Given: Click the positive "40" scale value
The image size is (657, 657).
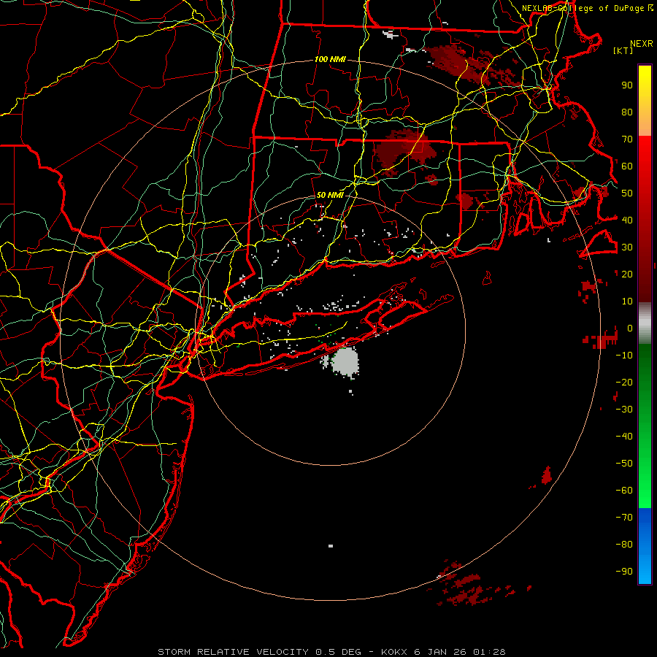Looking at the screenshot, I should click(x=627, y=220).
